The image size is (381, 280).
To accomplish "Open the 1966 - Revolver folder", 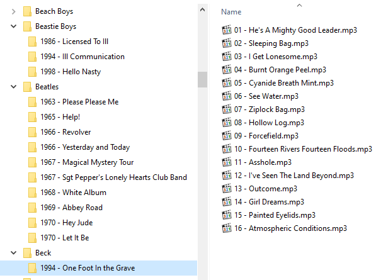I will 65,132.
